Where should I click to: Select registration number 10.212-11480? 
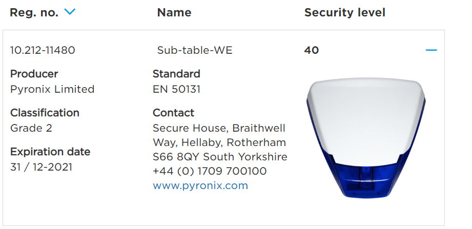pos(43,50)
